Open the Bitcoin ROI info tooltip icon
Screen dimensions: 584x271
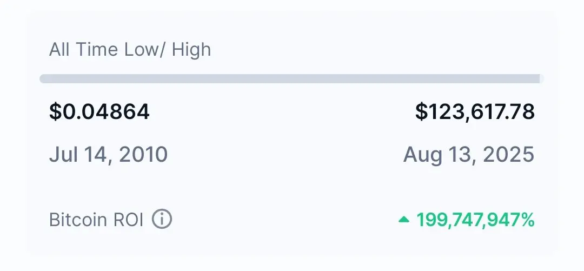click(162, 219)
